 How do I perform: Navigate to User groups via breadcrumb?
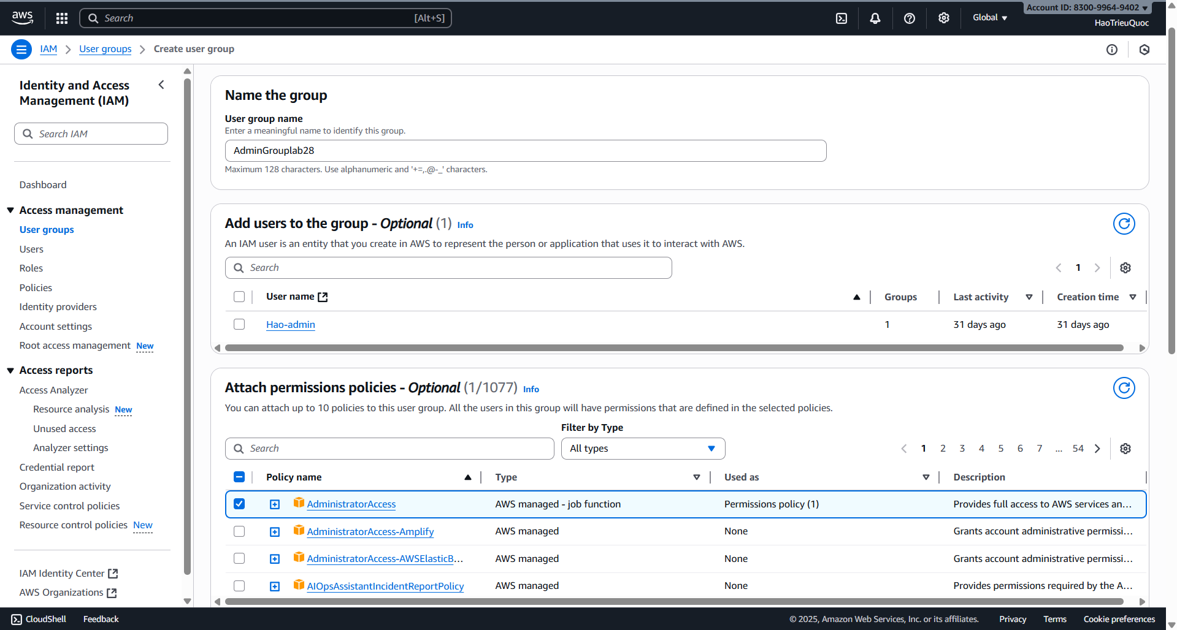[105, 48]
